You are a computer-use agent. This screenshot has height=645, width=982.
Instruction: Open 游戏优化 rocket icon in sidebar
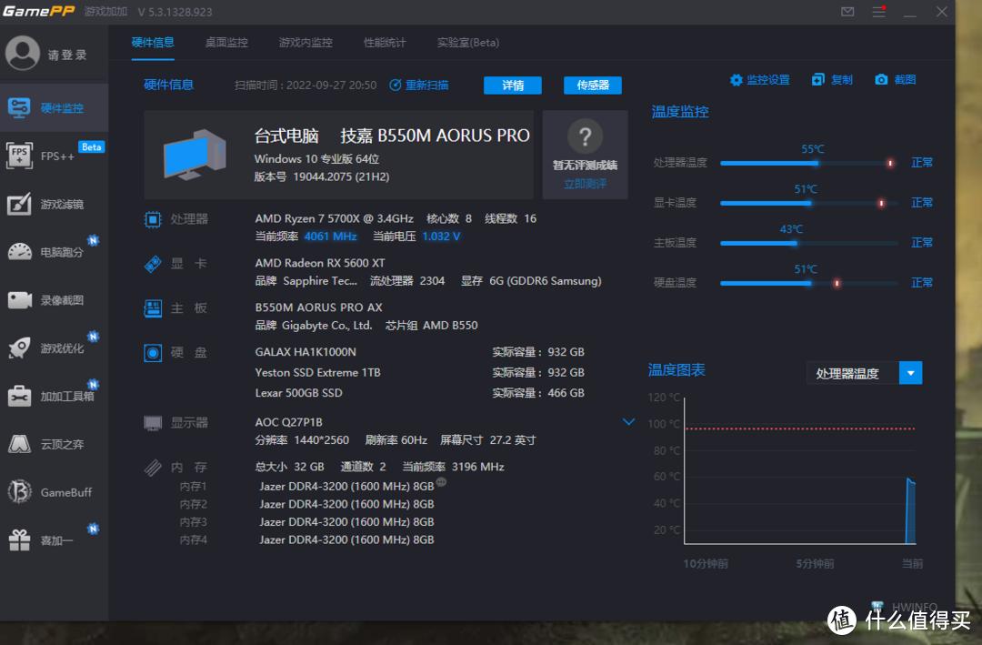[x=19, y=348]
